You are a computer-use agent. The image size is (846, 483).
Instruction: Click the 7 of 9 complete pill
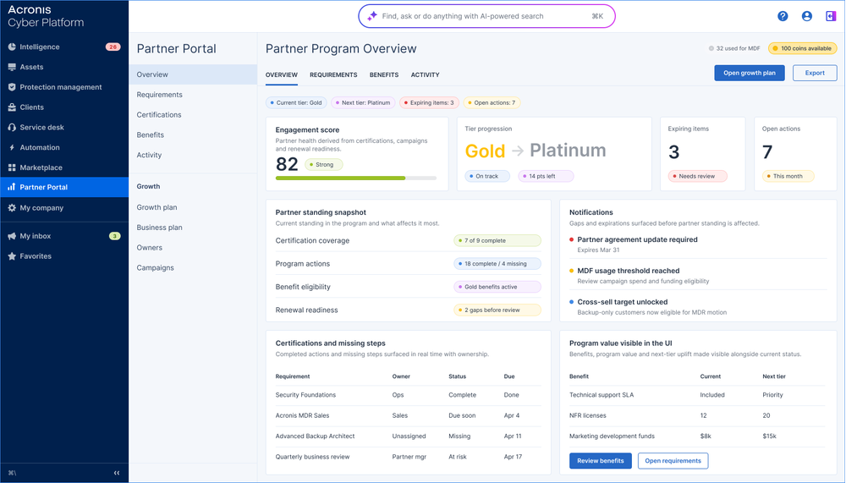click(497, 241)
